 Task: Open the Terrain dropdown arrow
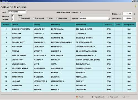pyautogui.click(x=109, y=18)
